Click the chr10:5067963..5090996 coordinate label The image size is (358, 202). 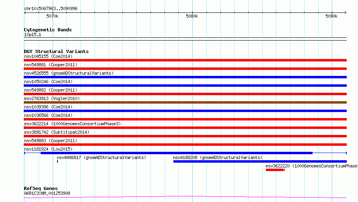pyautogui.click(x=51, y=8)
